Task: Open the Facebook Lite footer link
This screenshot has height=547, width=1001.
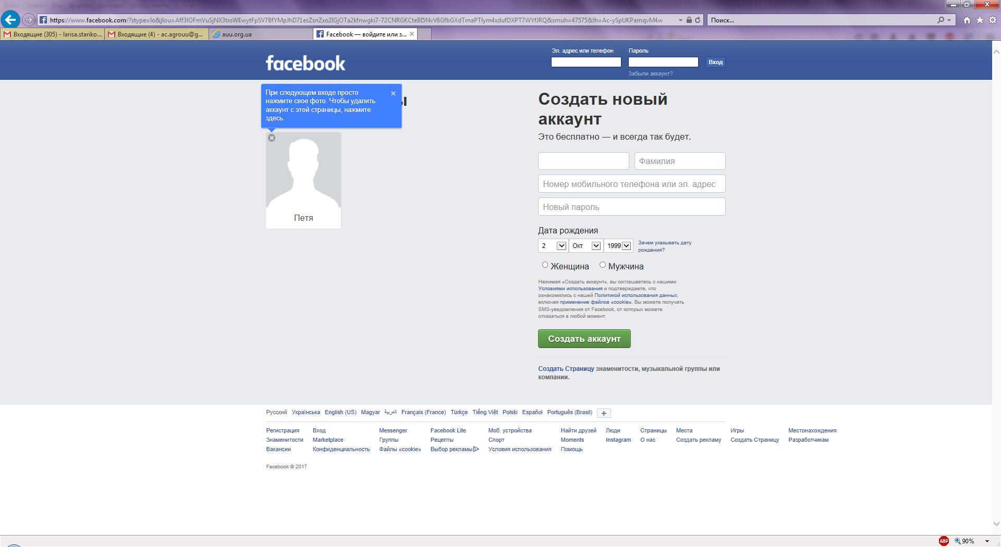Action: [x=448, y=430]
